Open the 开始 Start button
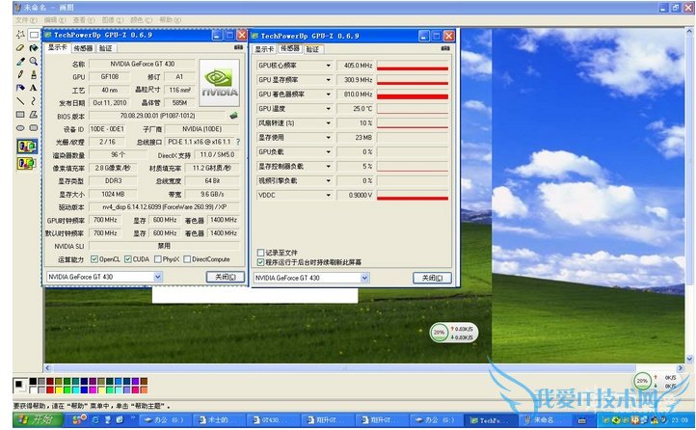Image resolution: width=696 pixels, height=430 pixels. 39,419
